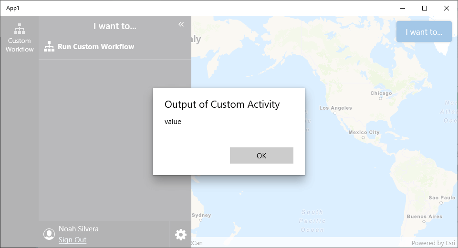This screenshot has width=458, height=248.
Task: Click the Chicago city marker on the map
Action: click(x=380, y=98)
